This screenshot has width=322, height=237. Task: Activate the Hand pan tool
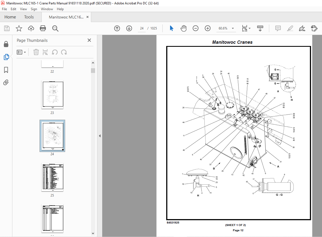183,28
